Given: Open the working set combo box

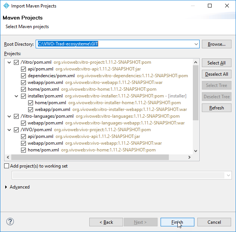Looking at the screenshot, I should click(x=122, y=175).
